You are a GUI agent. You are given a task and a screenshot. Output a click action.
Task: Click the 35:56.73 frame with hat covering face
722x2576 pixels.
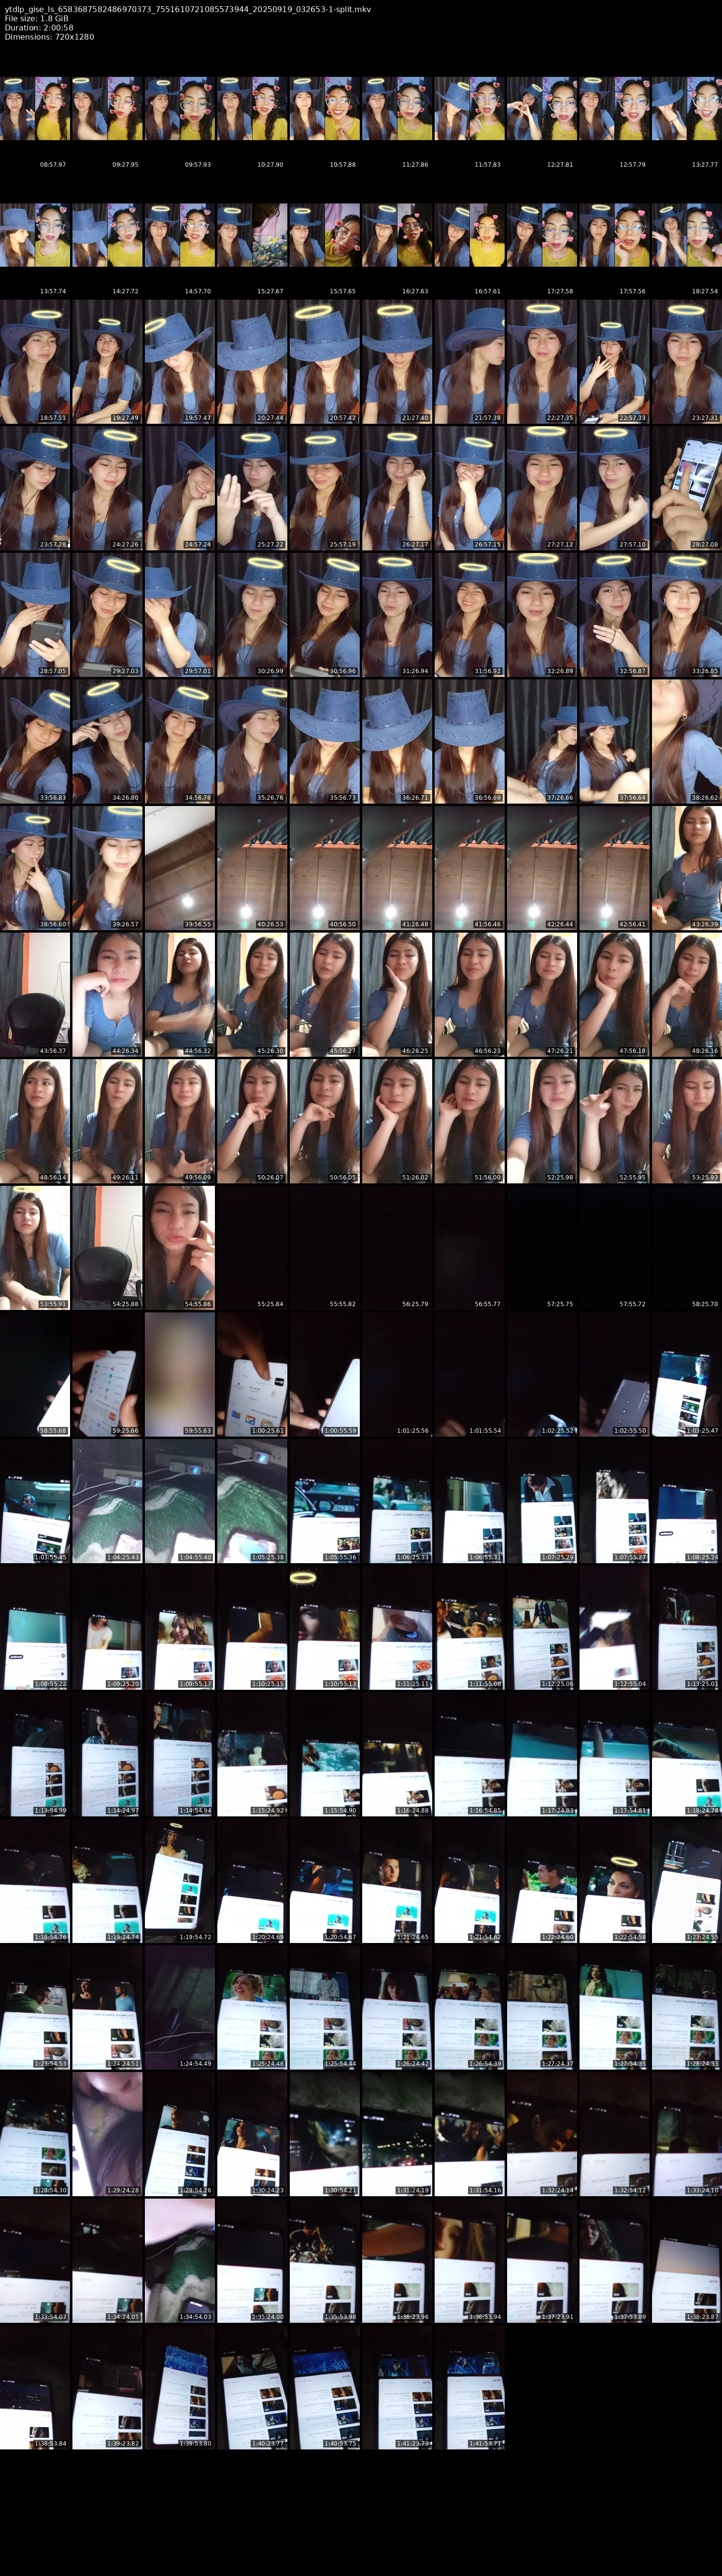[324, 741]
